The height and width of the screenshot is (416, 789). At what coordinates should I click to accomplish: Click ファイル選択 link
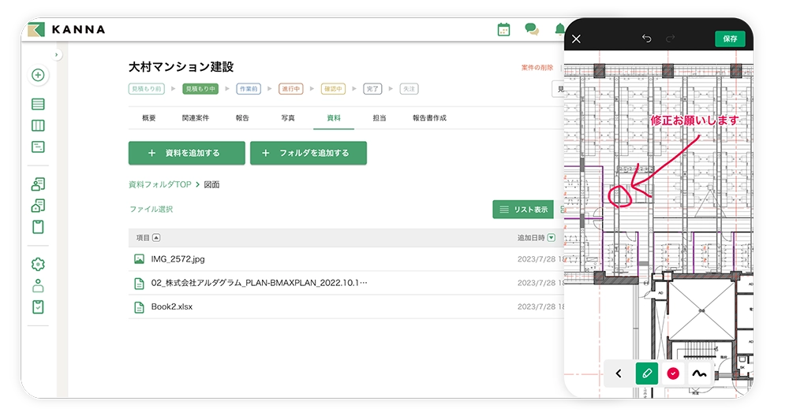point(151,209)
